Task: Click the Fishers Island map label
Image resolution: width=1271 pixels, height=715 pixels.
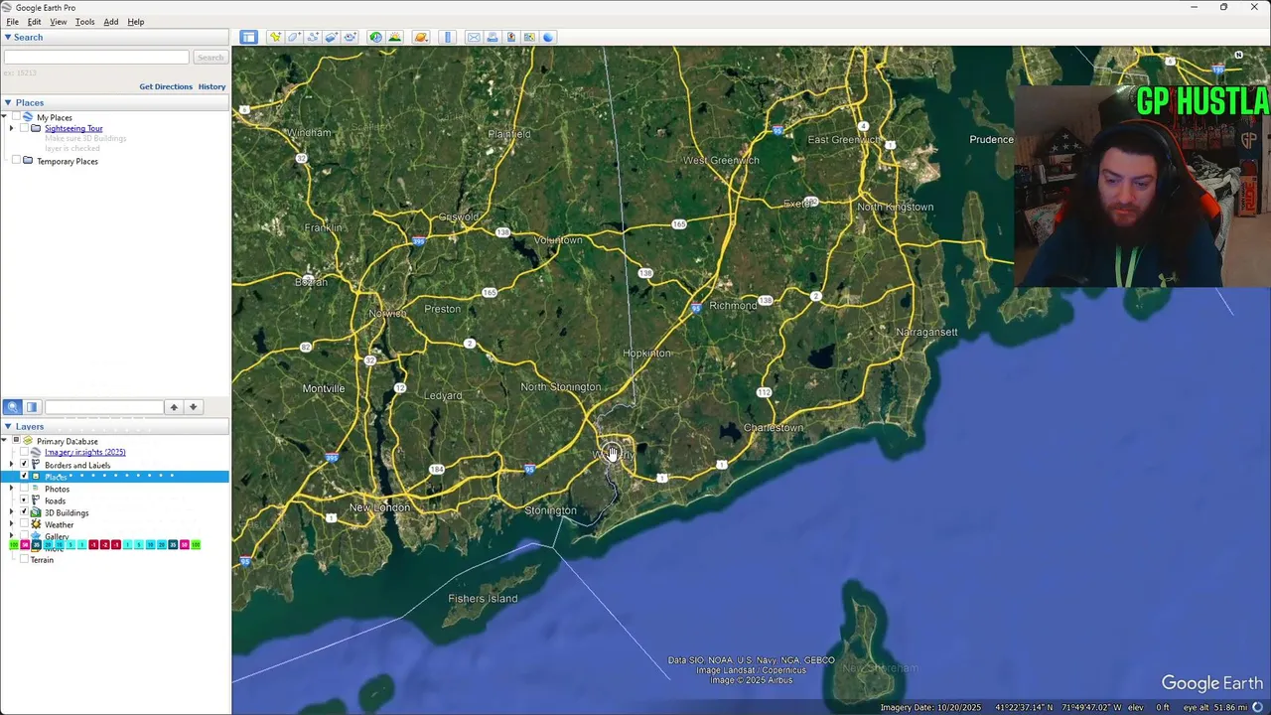Action: click(x=483, y=598)
